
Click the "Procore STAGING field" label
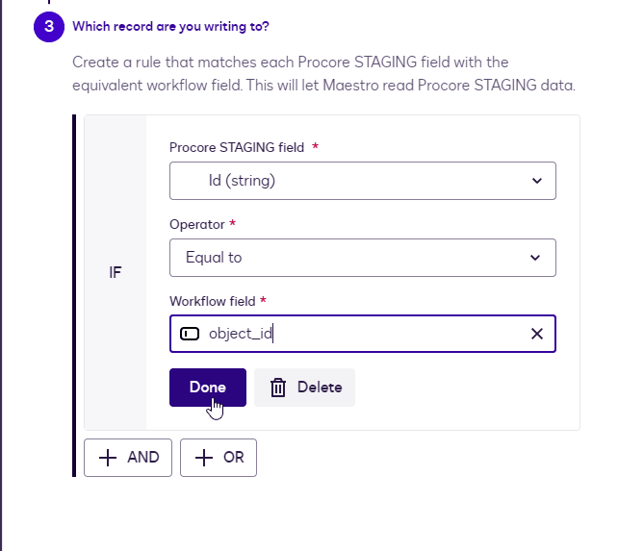click(x=237, y=147)
